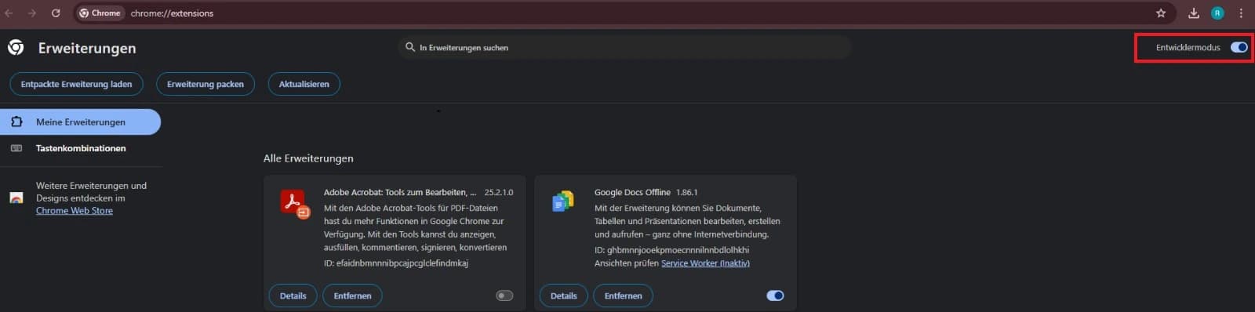Click the Alle Erweiterungen heading
Screen dimensions: 1255x312
308,158
